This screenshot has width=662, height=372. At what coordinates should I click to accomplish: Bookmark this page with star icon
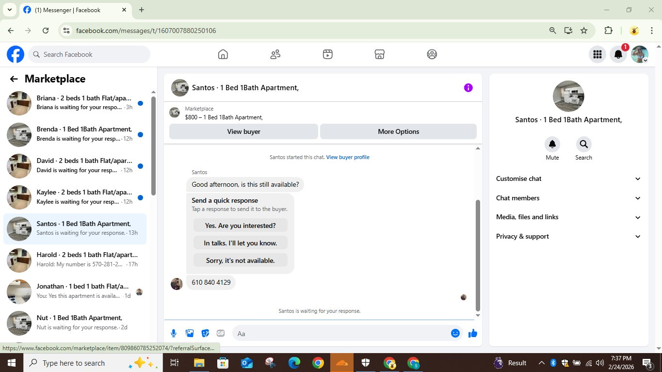point(584,31)
